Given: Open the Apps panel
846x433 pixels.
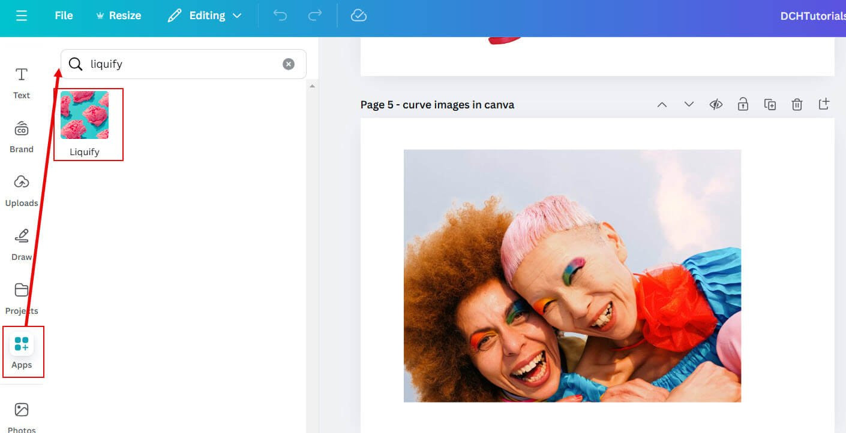Looking at the screenshot, I should (x=22, y=352).
